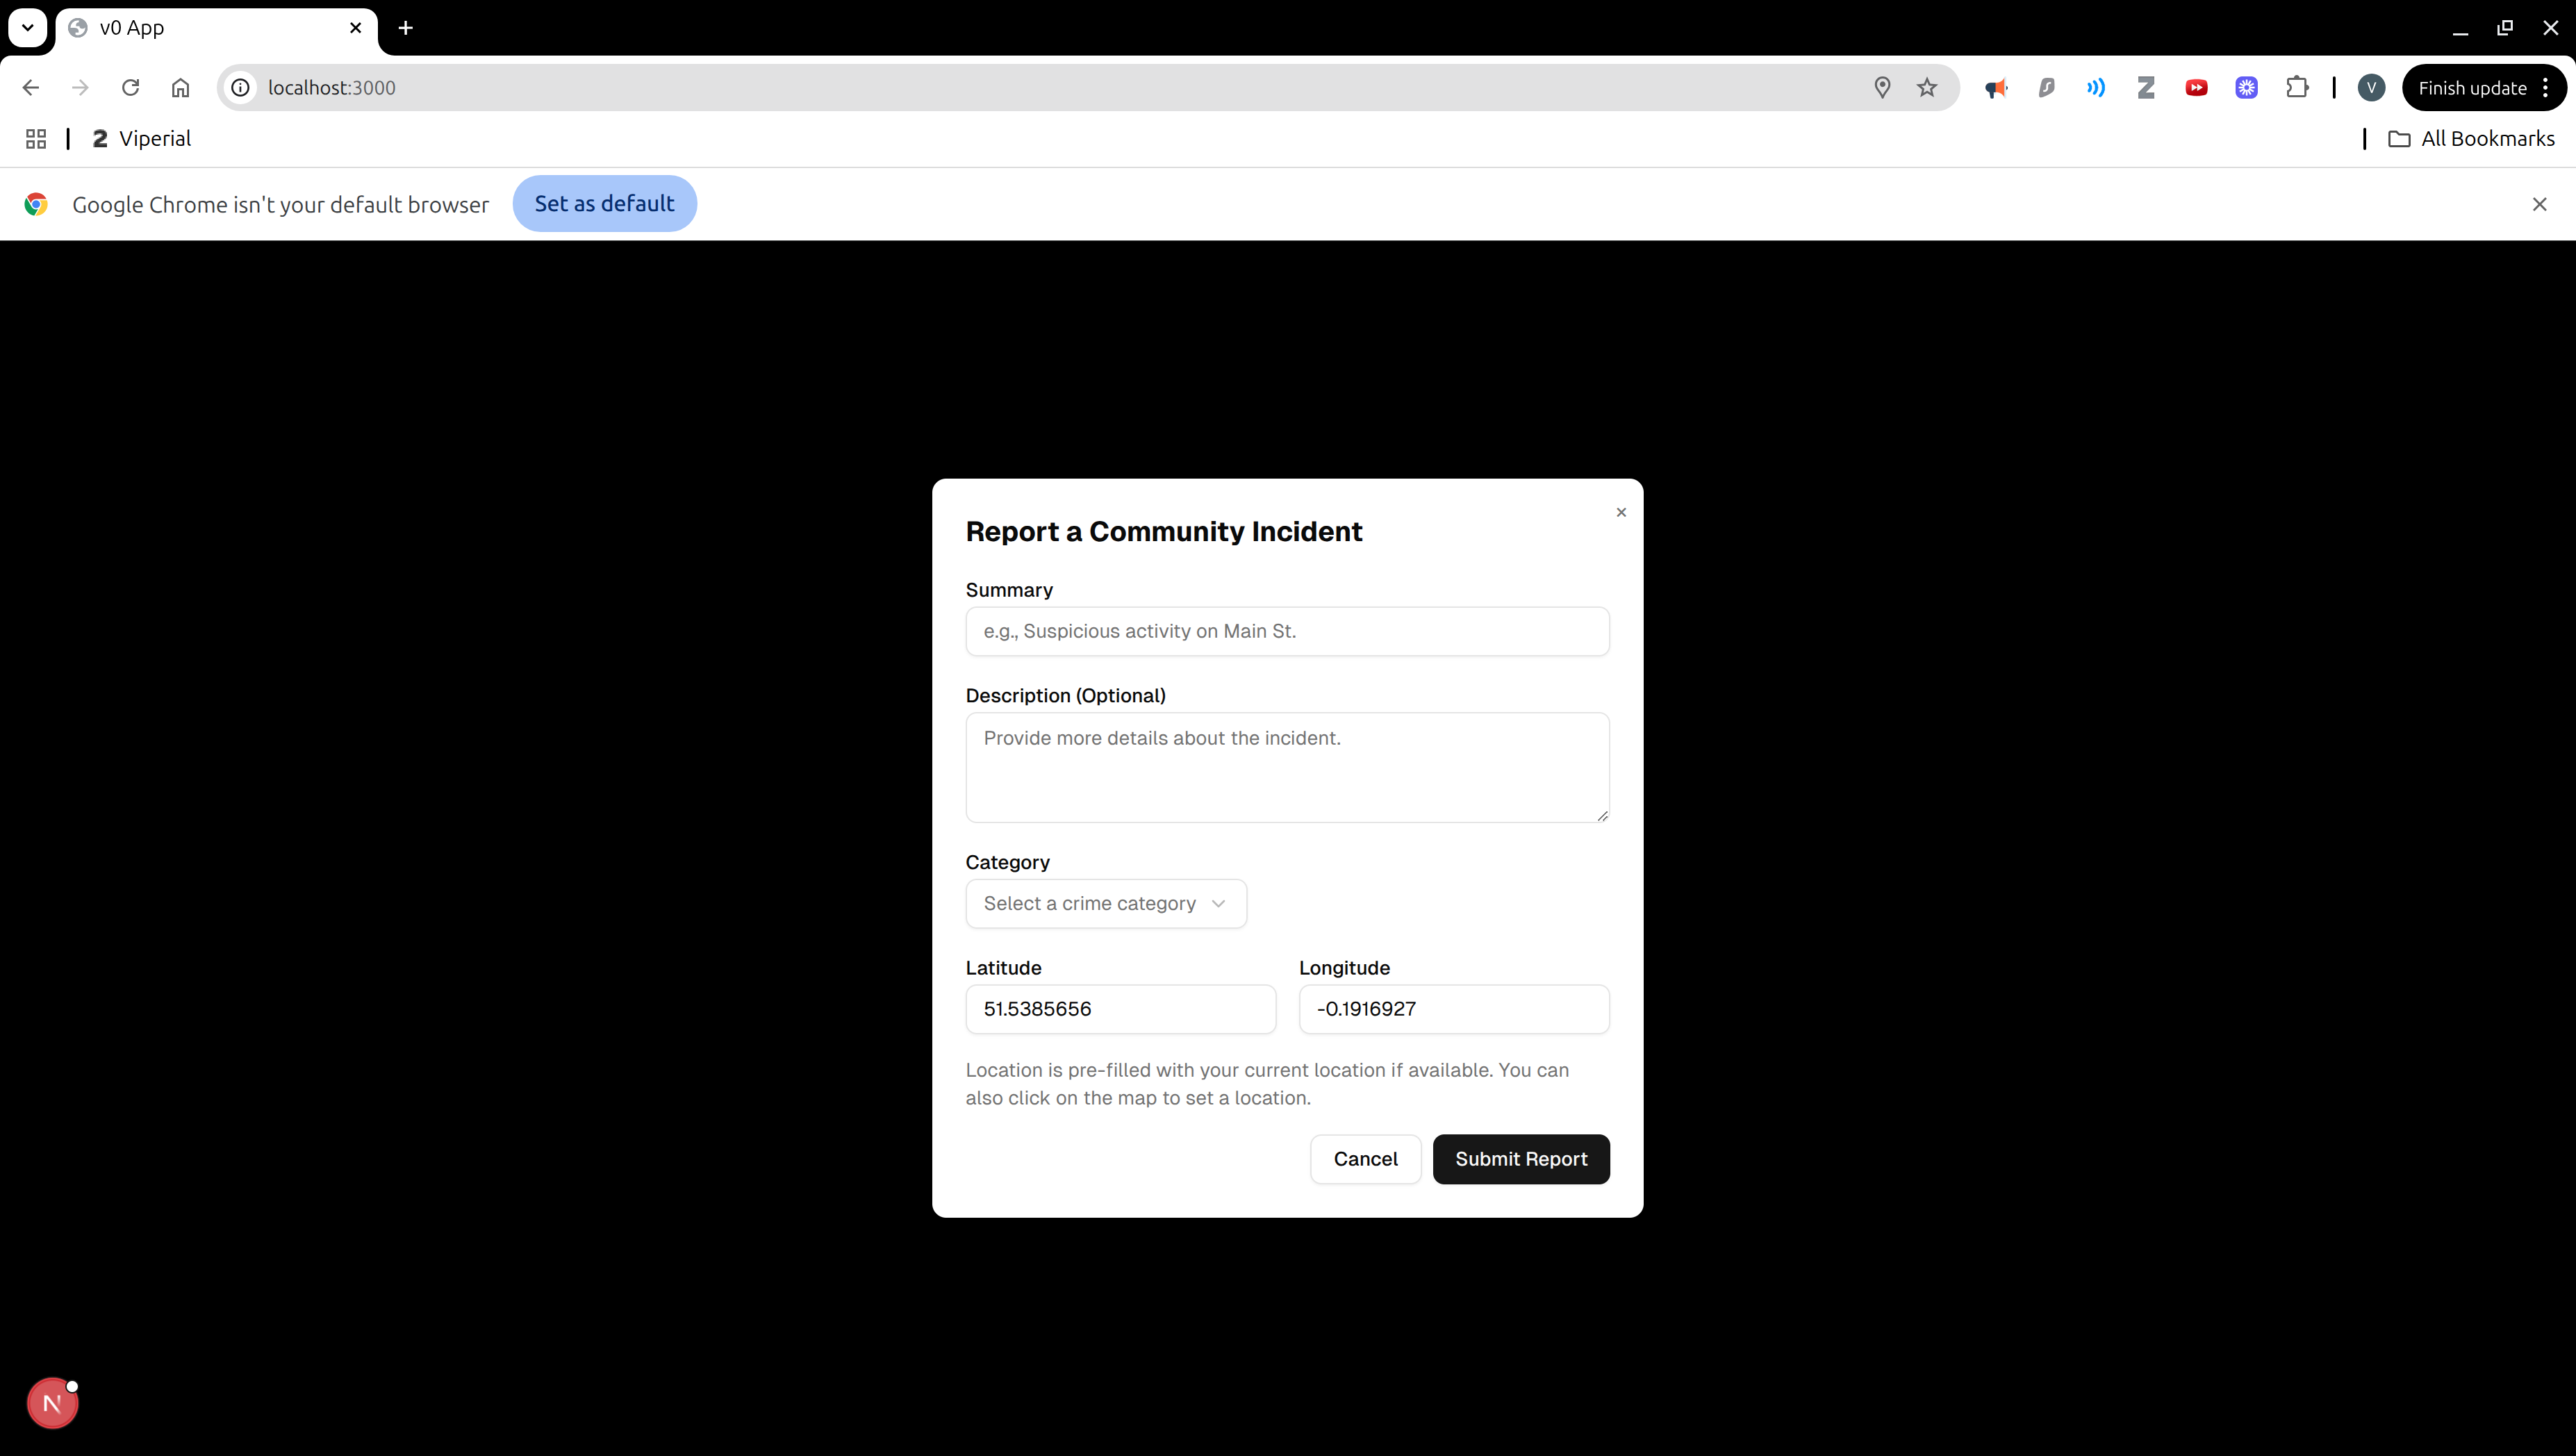The width and height of the screenshot is (2576, 1456).
Task: Open the Chrome apps grid icon
Action: point(36,139)
